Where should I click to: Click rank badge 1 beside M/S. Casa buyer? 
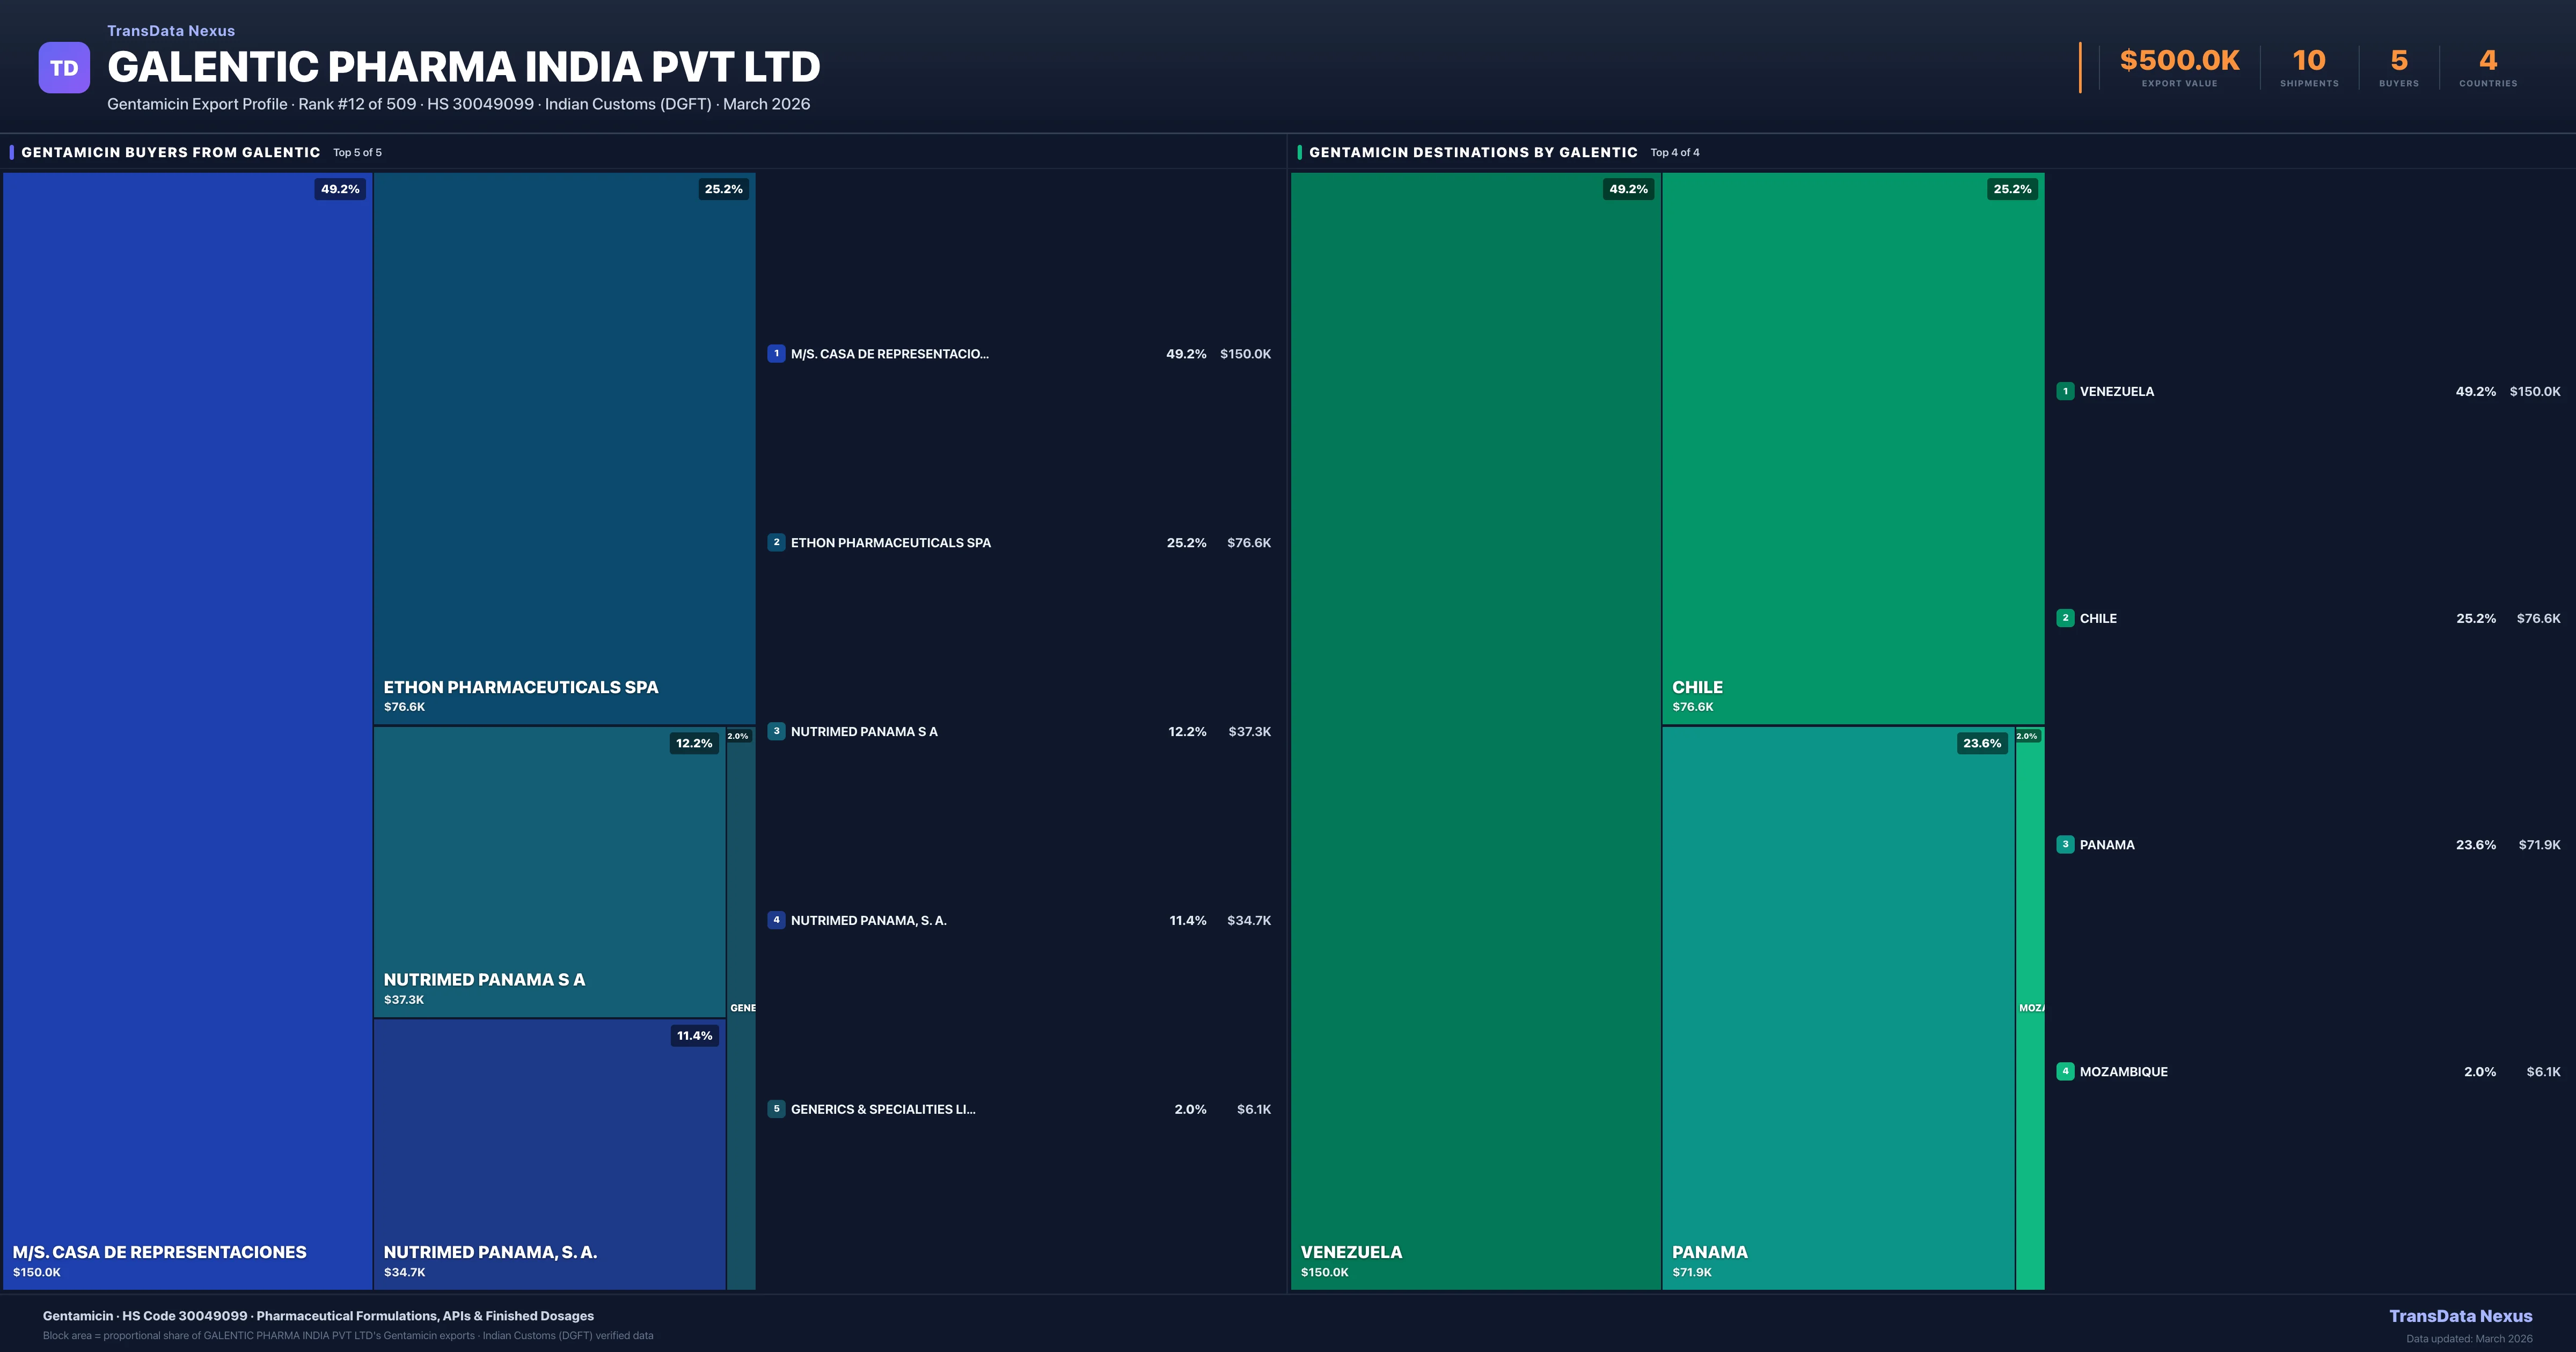tap(776, 353)
